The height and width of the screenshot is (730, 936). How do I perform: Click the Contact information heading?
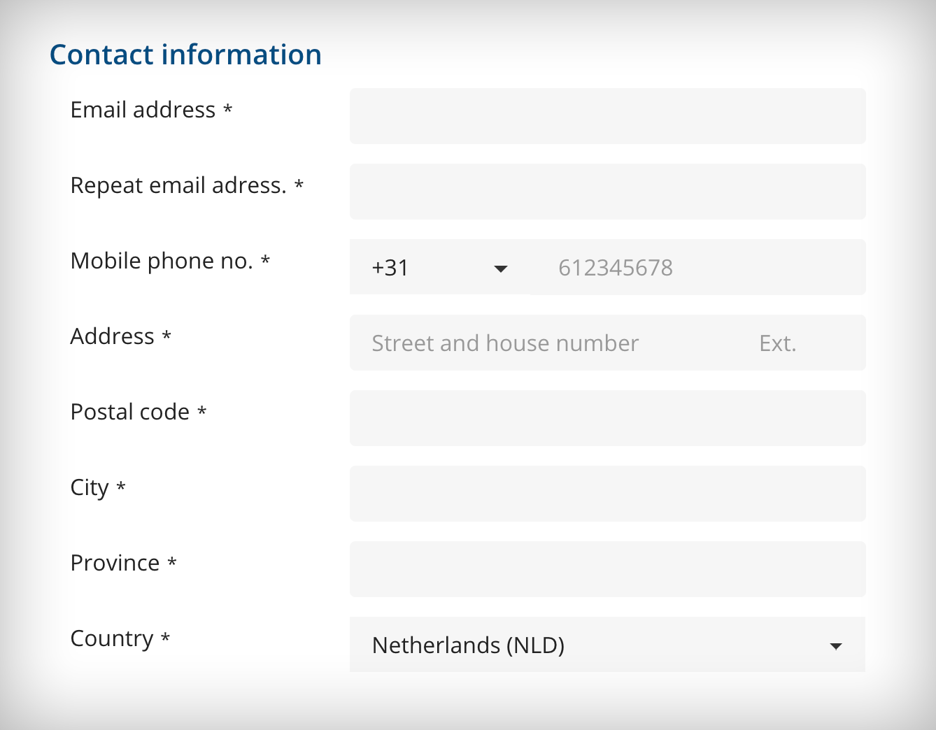click(185, 54)
